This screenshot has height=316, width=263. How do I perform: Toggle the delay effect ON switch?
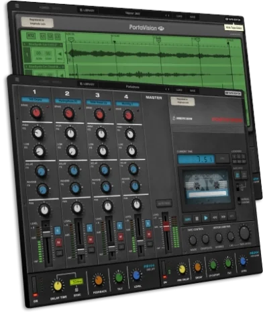pos(35,287)
